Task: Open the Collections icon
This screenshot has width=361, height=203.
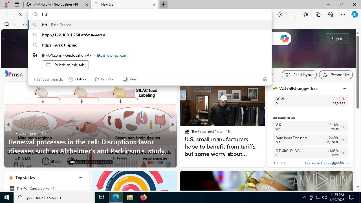Action: [318, 14]
